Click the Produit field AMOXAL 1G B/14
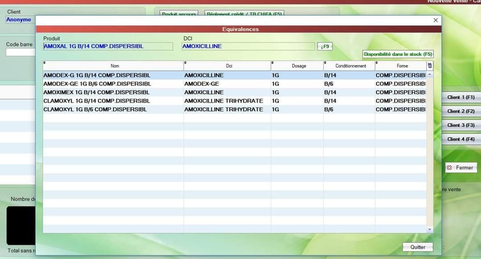 (108, 46)
